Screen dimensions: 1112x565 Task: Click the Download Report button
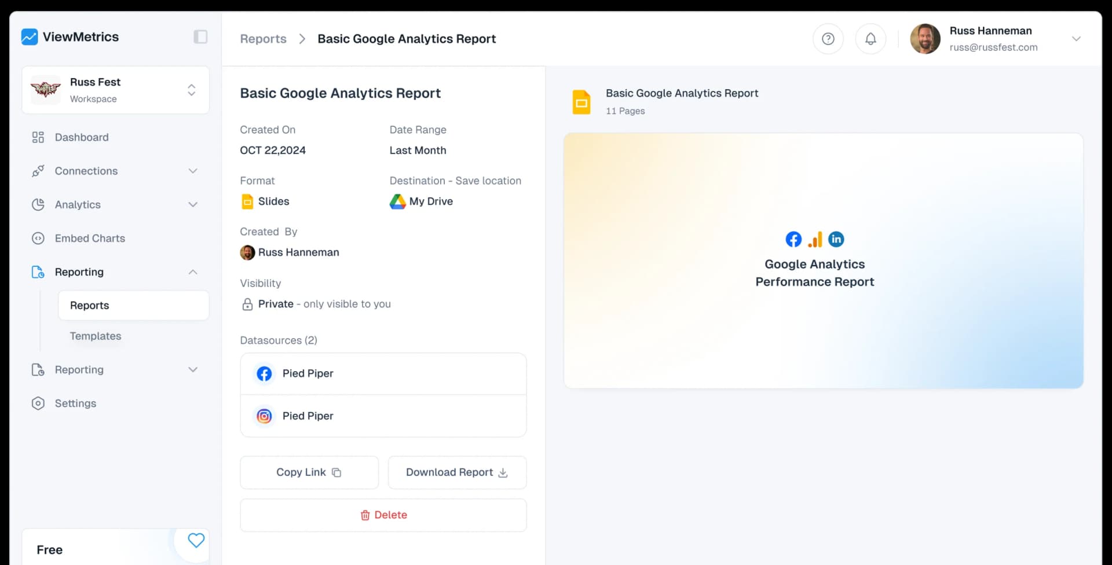point(457,472)
